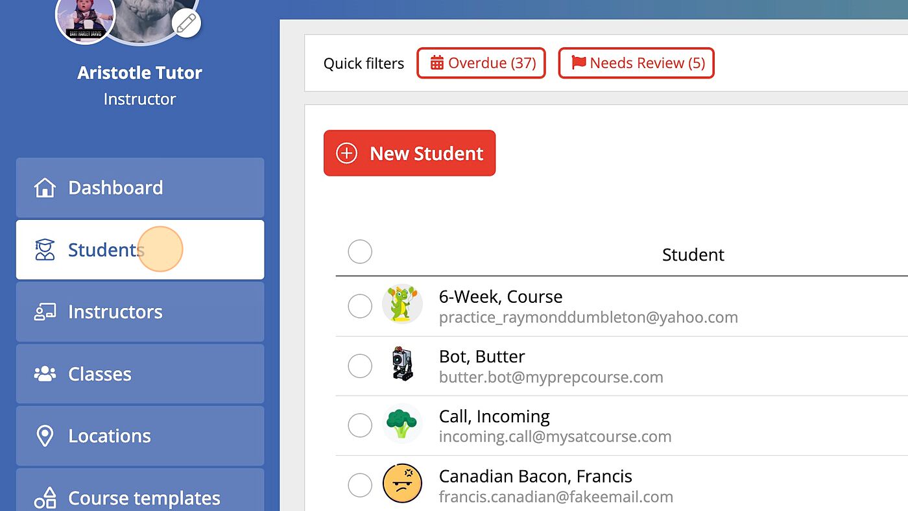Click the house icon beside Dashboard
Image resolution: width=908 pixels, height=511 pixels.
45,188
